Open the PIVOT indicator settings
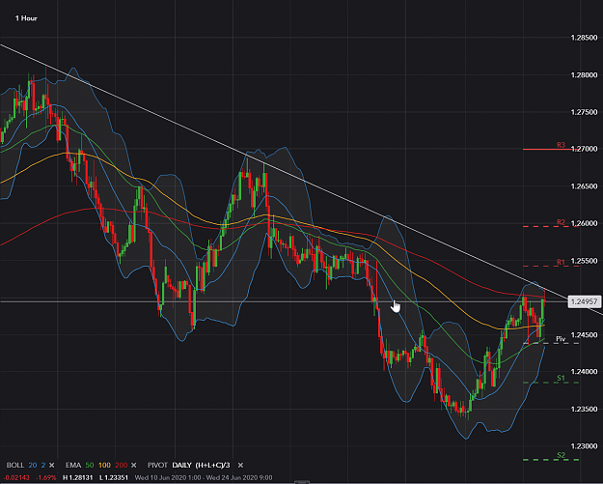This screenshot has width=603, height=484. click(x=157, y=465)
